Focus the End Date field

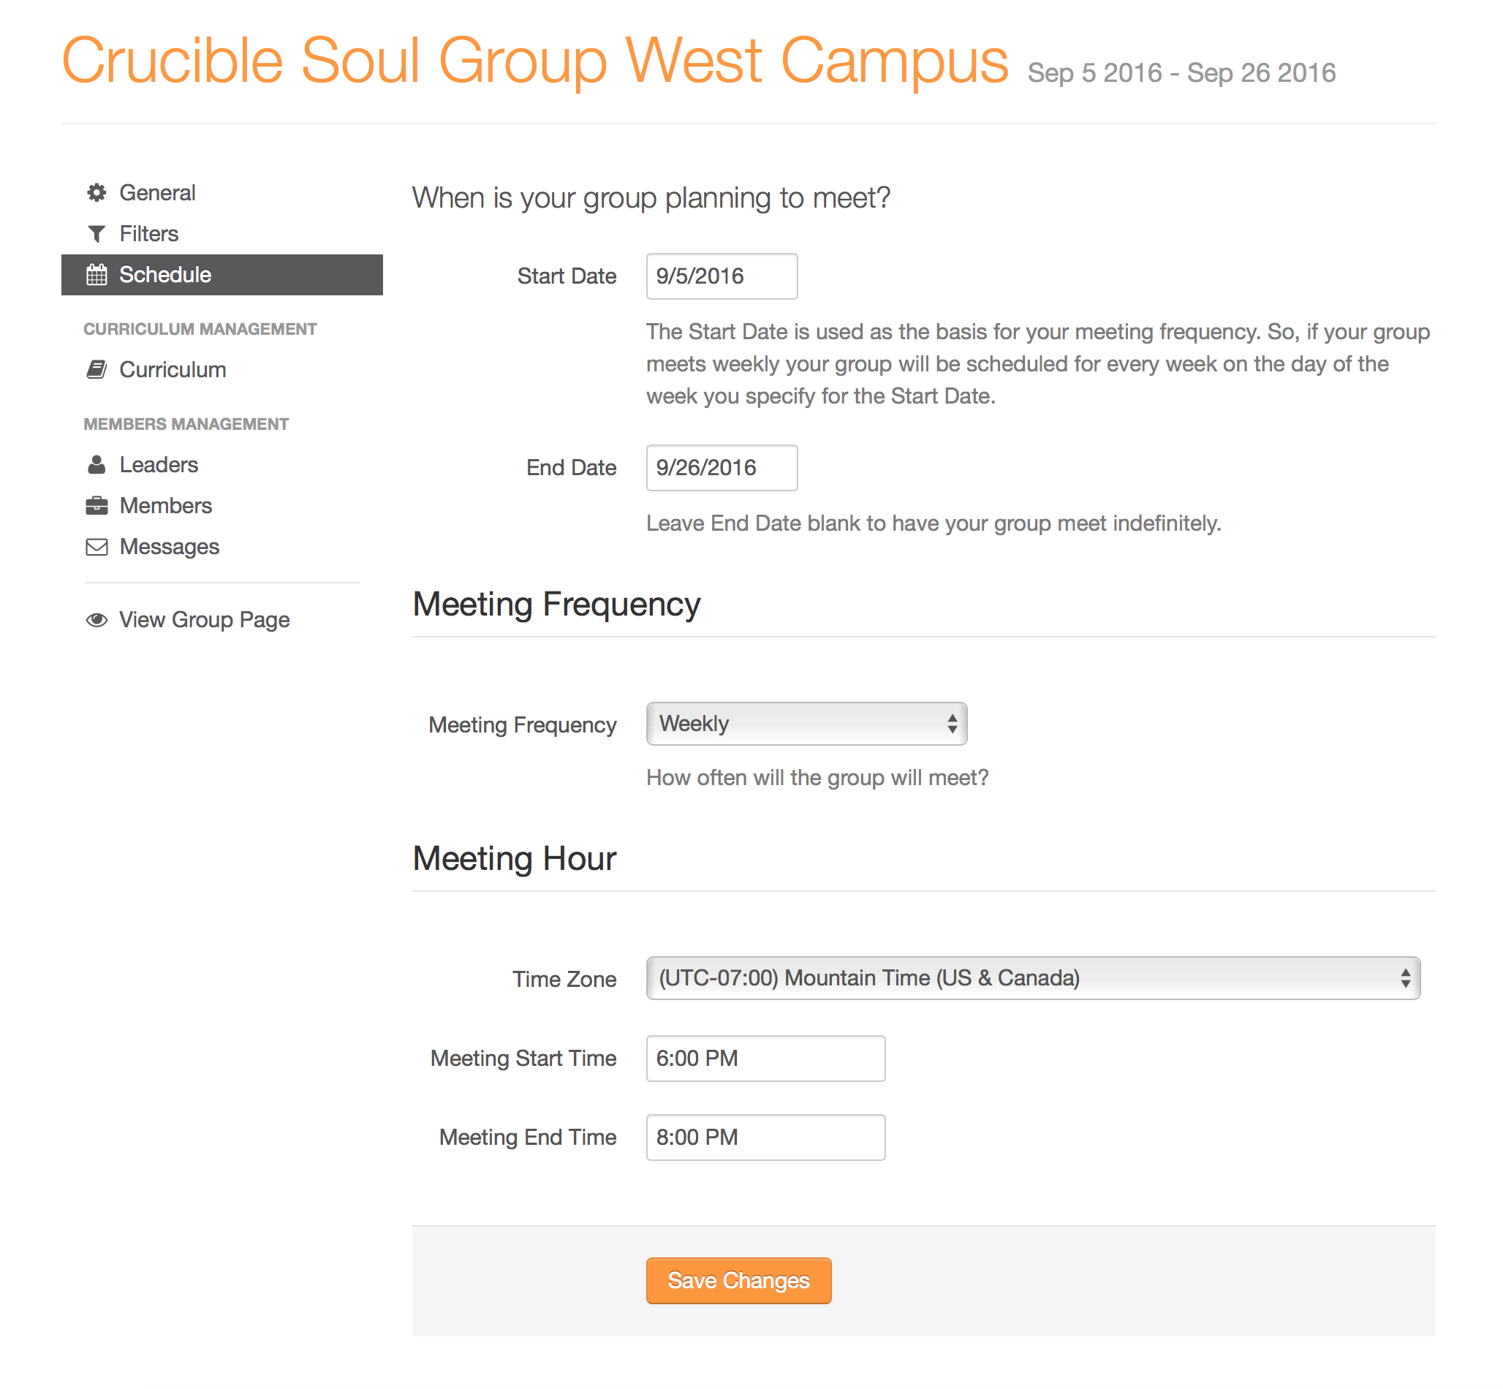click(722, 468)
